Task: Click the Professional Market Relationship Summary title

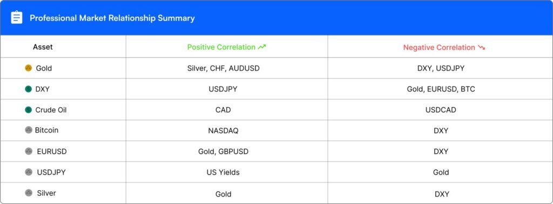Action: click(x=112, y=18)
